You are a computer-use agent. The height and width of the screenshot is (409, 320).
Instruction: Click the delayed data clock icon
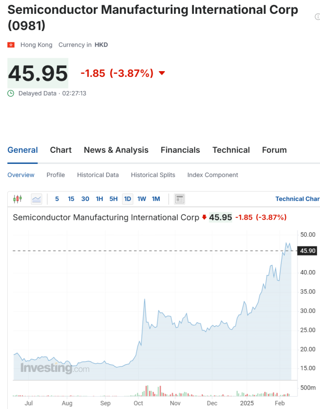(x=11, y=93)
